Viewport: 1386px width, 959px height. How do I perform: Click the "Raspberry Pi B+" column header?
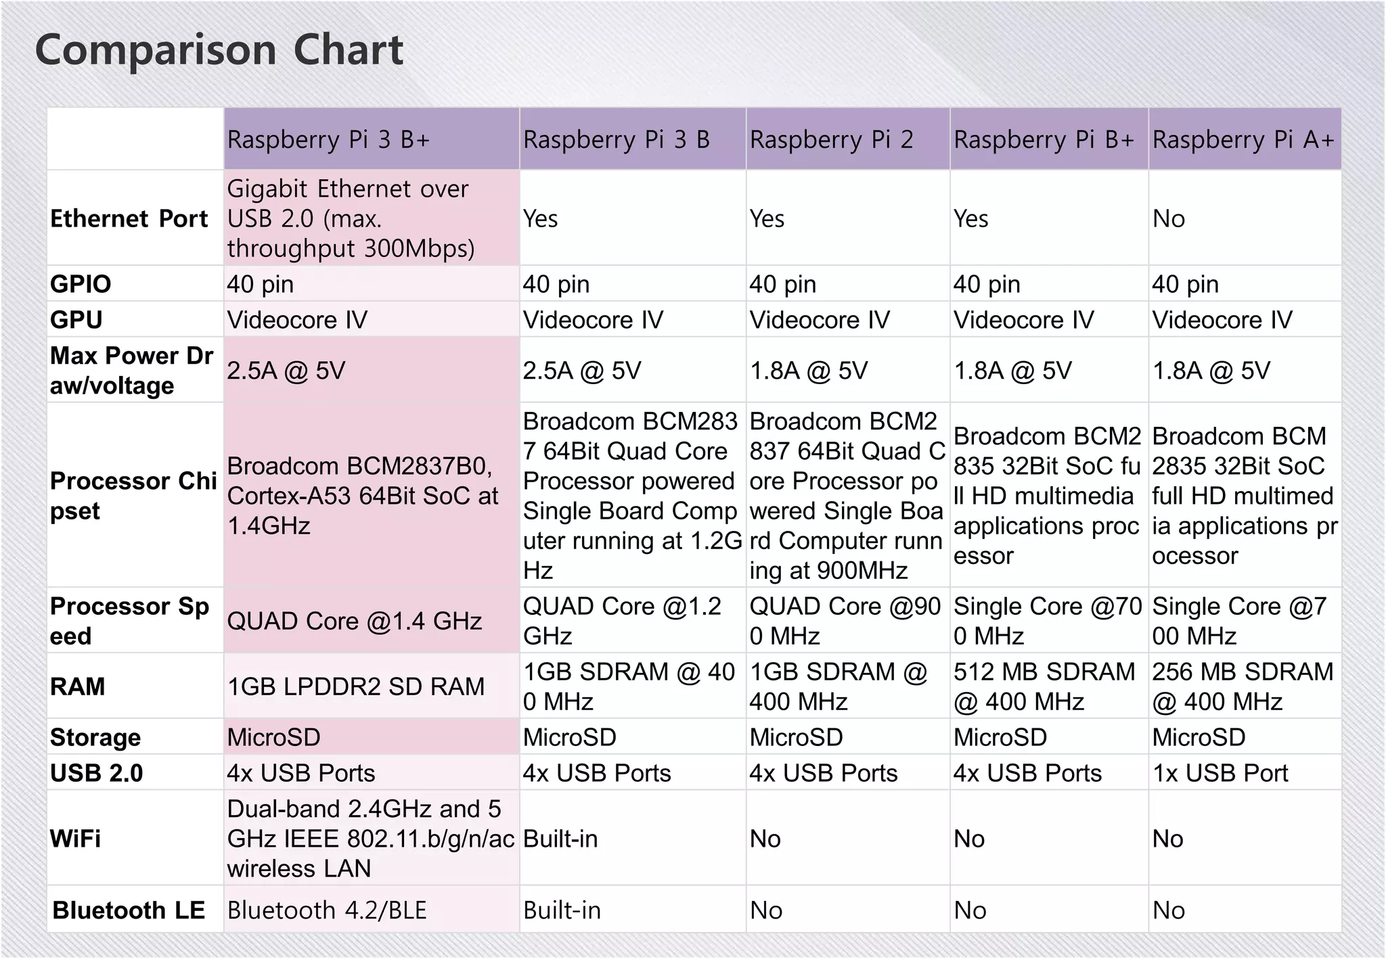[1044, 139]
